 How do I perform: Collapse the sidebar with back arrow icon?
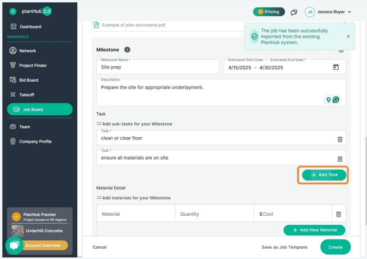pyautogui.click(x=13, y=11)
